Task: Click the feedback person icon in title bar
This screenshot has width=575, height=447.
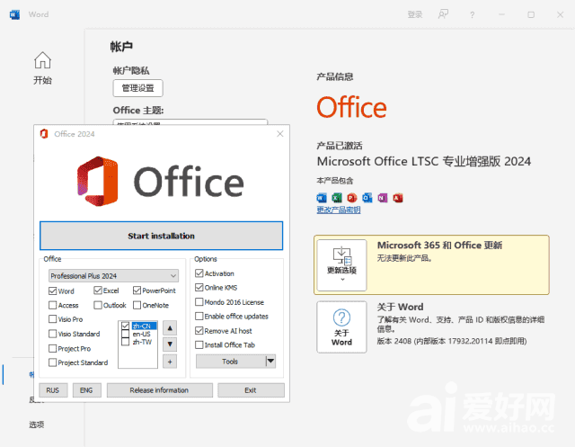Action: (x=443, y=14)
